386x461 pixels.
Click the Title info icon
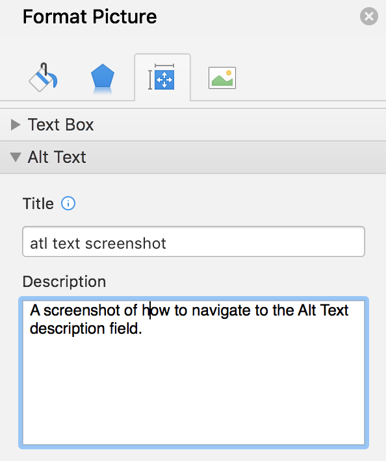pyautogui.click(x=68, y=203)
